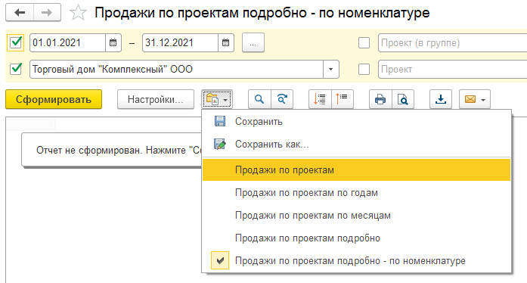Image resolution: width=527 pixels, height=283 pixels.
Task: Open the send by email dropdown
Action: (475, 99)
